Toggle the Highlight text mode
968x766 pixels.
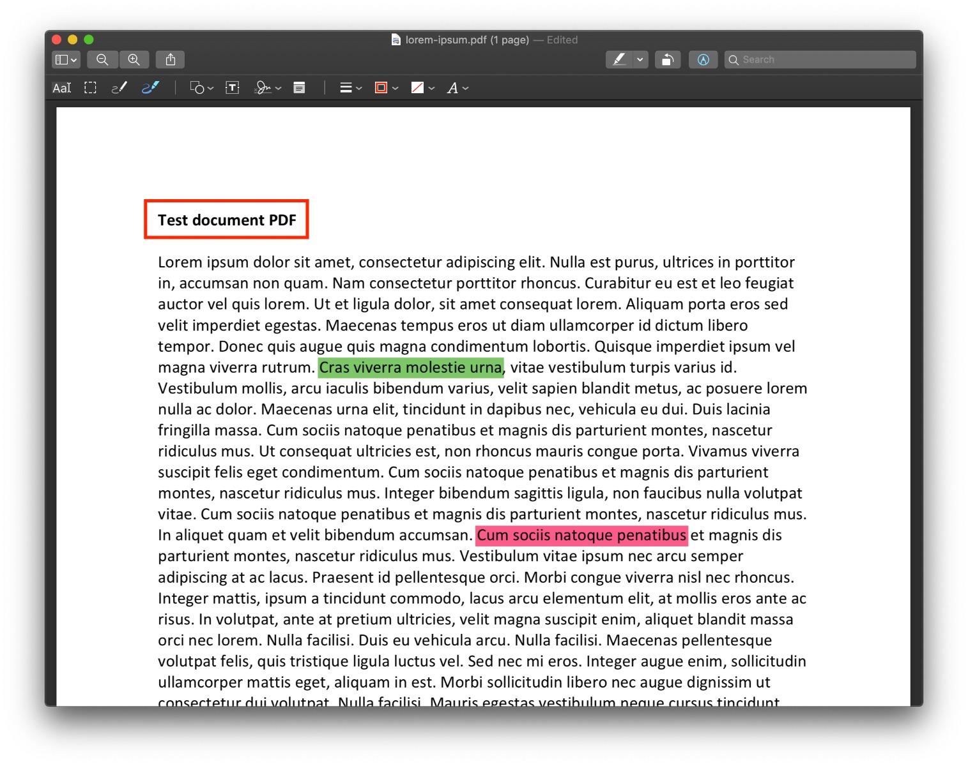click(x=619, y=59)
